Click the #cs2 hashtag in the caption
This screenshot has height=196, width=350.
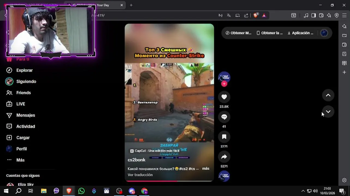coord(183,169)
